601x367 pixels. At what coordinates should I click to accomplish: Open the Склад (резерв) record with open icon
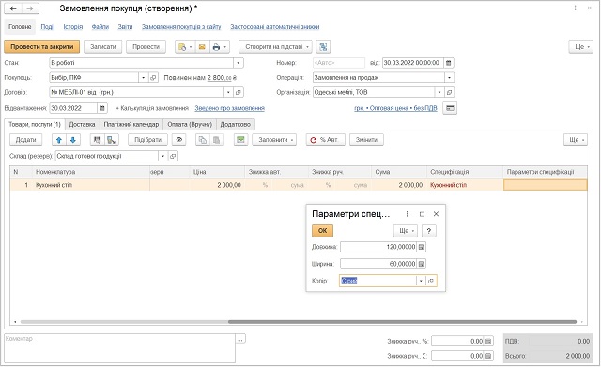[x=173, y=156]
